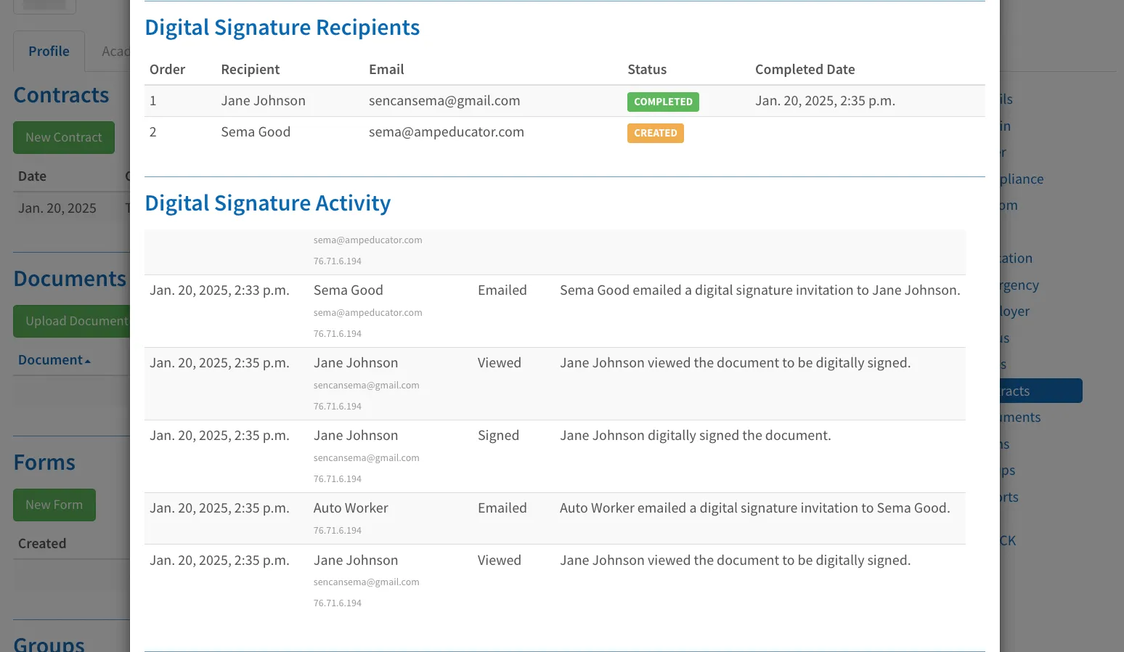
Task: Click the description of invitation emailed to Sema Good
Action: click(x=755, y=508)
